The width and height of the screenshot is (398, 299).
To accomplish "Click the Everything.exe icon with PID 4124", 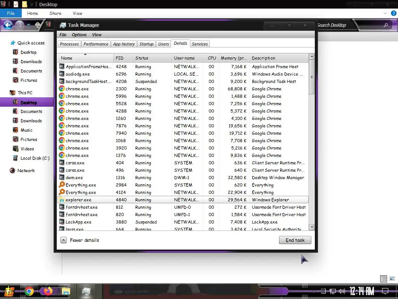I will (62, 192).
